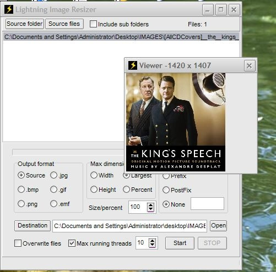Viewport: 276px width, 272px height.
Task: Select .png output format
Action: pyautogui.click(x=21, y=204)
